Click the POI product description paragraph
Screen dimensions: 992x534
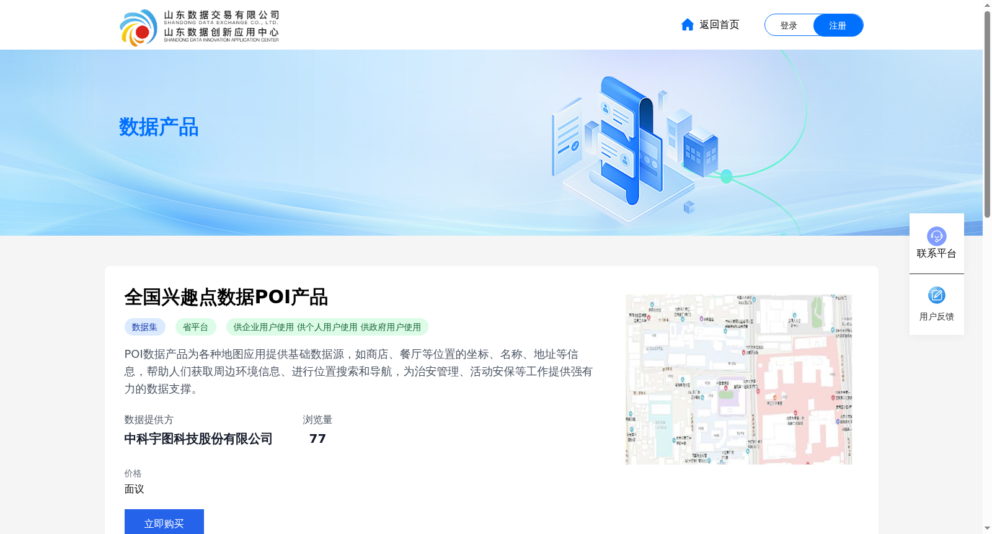358,372
